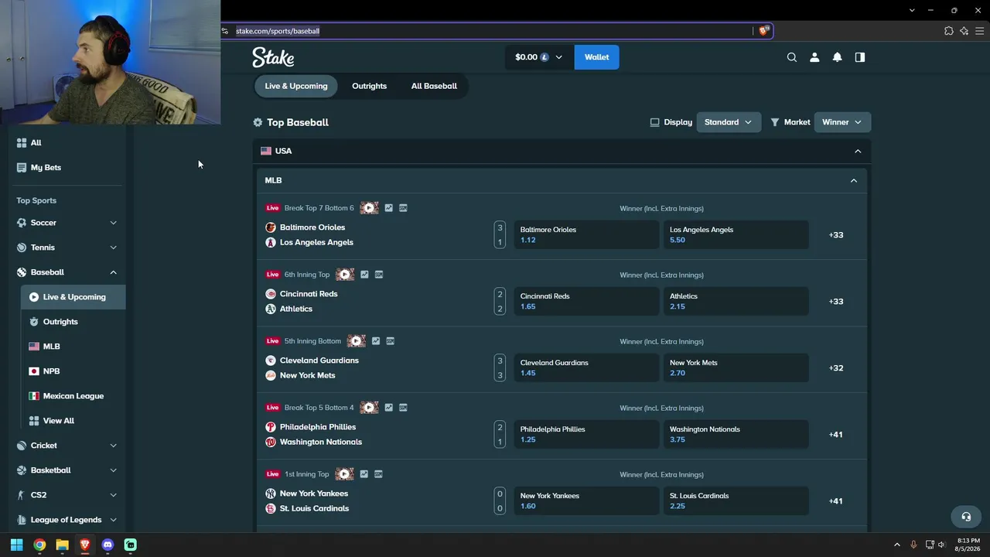Open live support headset button

click(966, 517)
